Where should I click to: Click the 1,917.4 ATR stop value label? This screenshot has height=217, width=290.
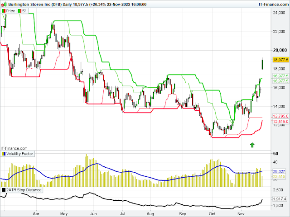pyautogui.click(x=280, y=199)
